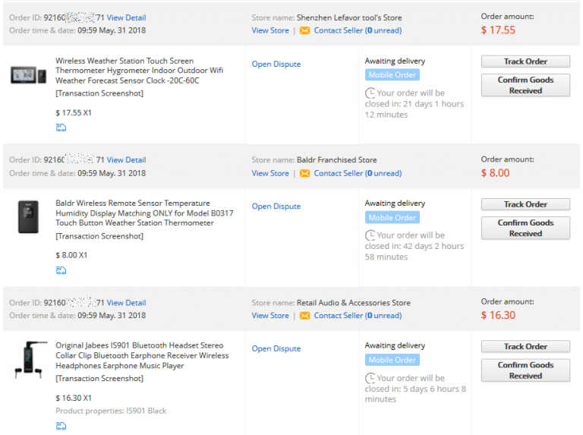Click envelope icon for Baldr Franchised Store
Viewport: 583px width, 435px height.
[304, 173]
